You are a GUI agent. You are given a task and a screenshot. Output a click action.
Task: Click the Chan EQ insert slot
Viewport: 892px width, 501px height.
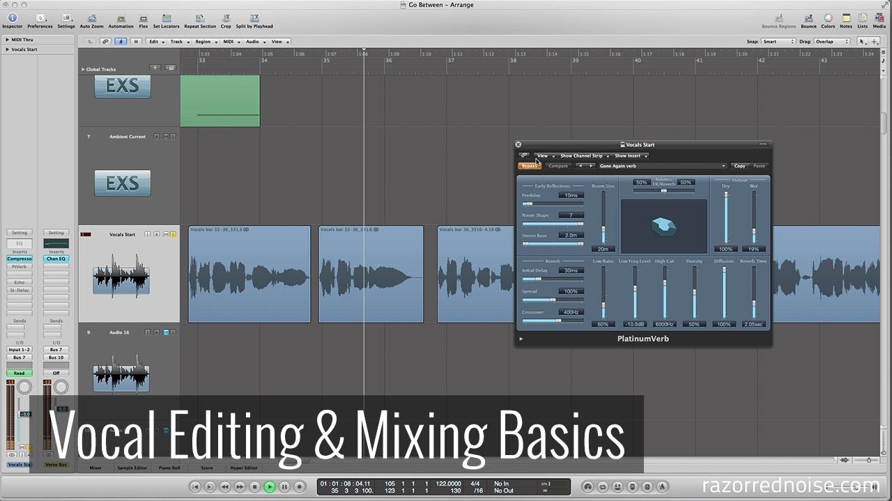pyautogui.click(x=56, y=258)
